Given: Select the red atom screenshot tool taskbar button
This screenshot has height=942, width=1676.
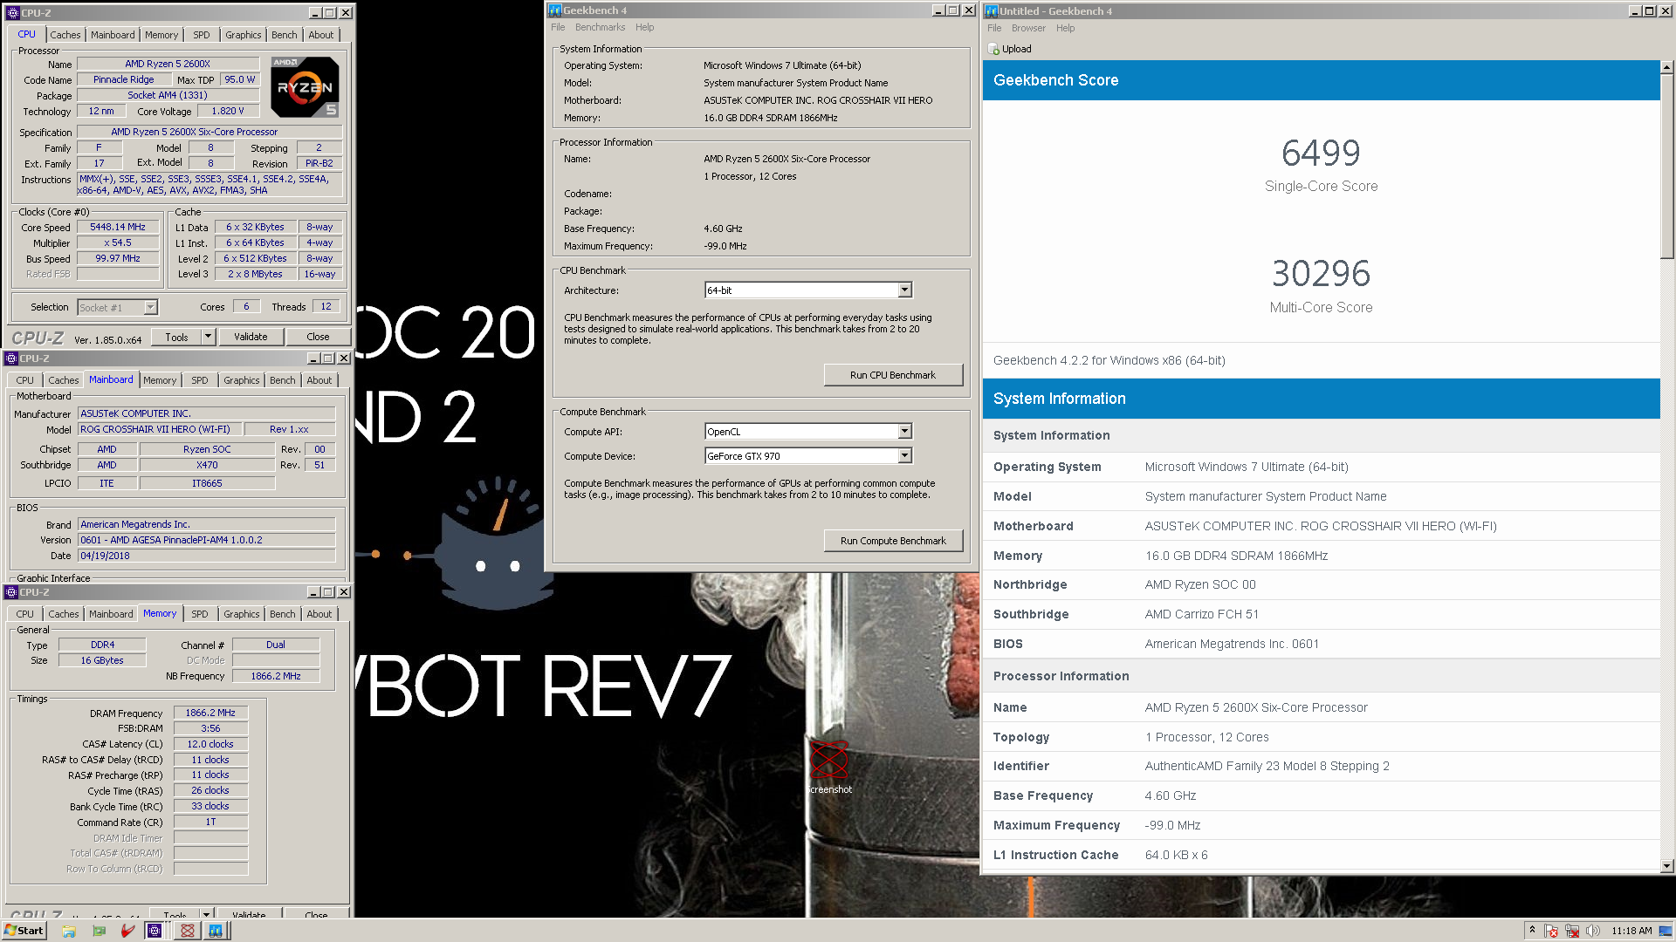Looking at the screenshot, I should 187,931.
